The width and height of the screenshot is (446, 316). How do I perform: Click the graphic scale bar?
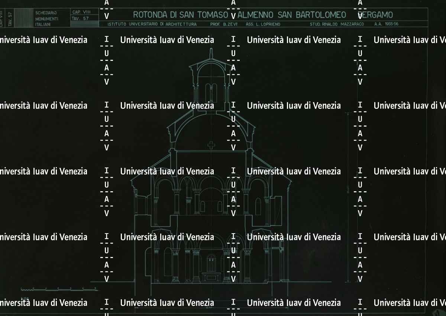coord(56,289)
